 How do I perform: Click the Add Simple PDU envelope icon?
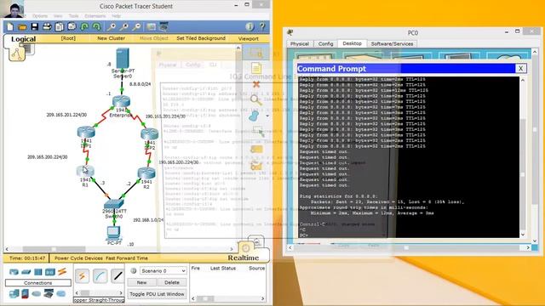coord(256,150)
